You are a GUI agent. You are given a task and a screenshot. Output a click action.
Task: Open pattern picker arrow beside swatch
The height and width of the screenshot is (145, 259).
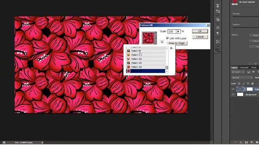pyautogui.click(x=155, y=38)
